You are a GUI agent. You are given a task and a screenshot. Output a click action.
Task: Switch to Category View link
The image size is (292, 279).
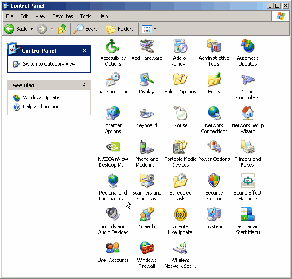coord(49,64)
